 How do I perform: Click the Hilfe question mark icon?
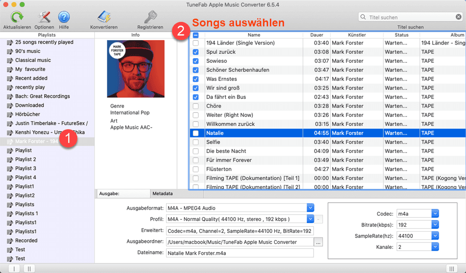[64, 18]
